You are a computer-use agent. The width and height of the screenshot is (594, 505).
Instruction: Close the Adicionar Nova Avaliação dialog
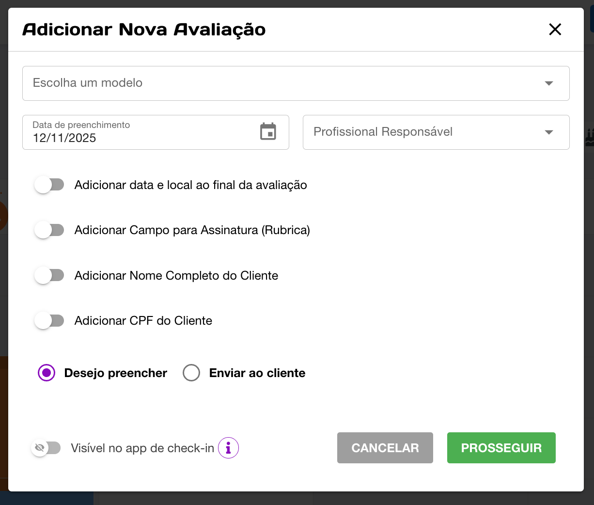click(x=555, y=30)
